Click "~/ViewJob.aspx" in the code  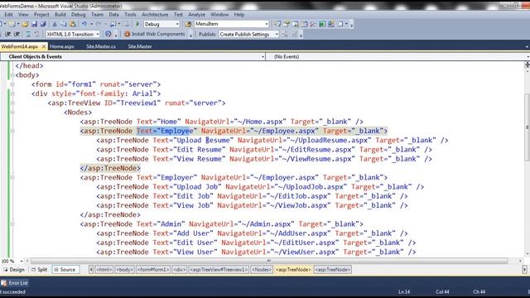pos(299,205)
